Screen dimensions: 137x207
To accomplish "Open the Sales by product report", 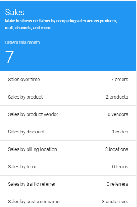I will tap(68, 97).
